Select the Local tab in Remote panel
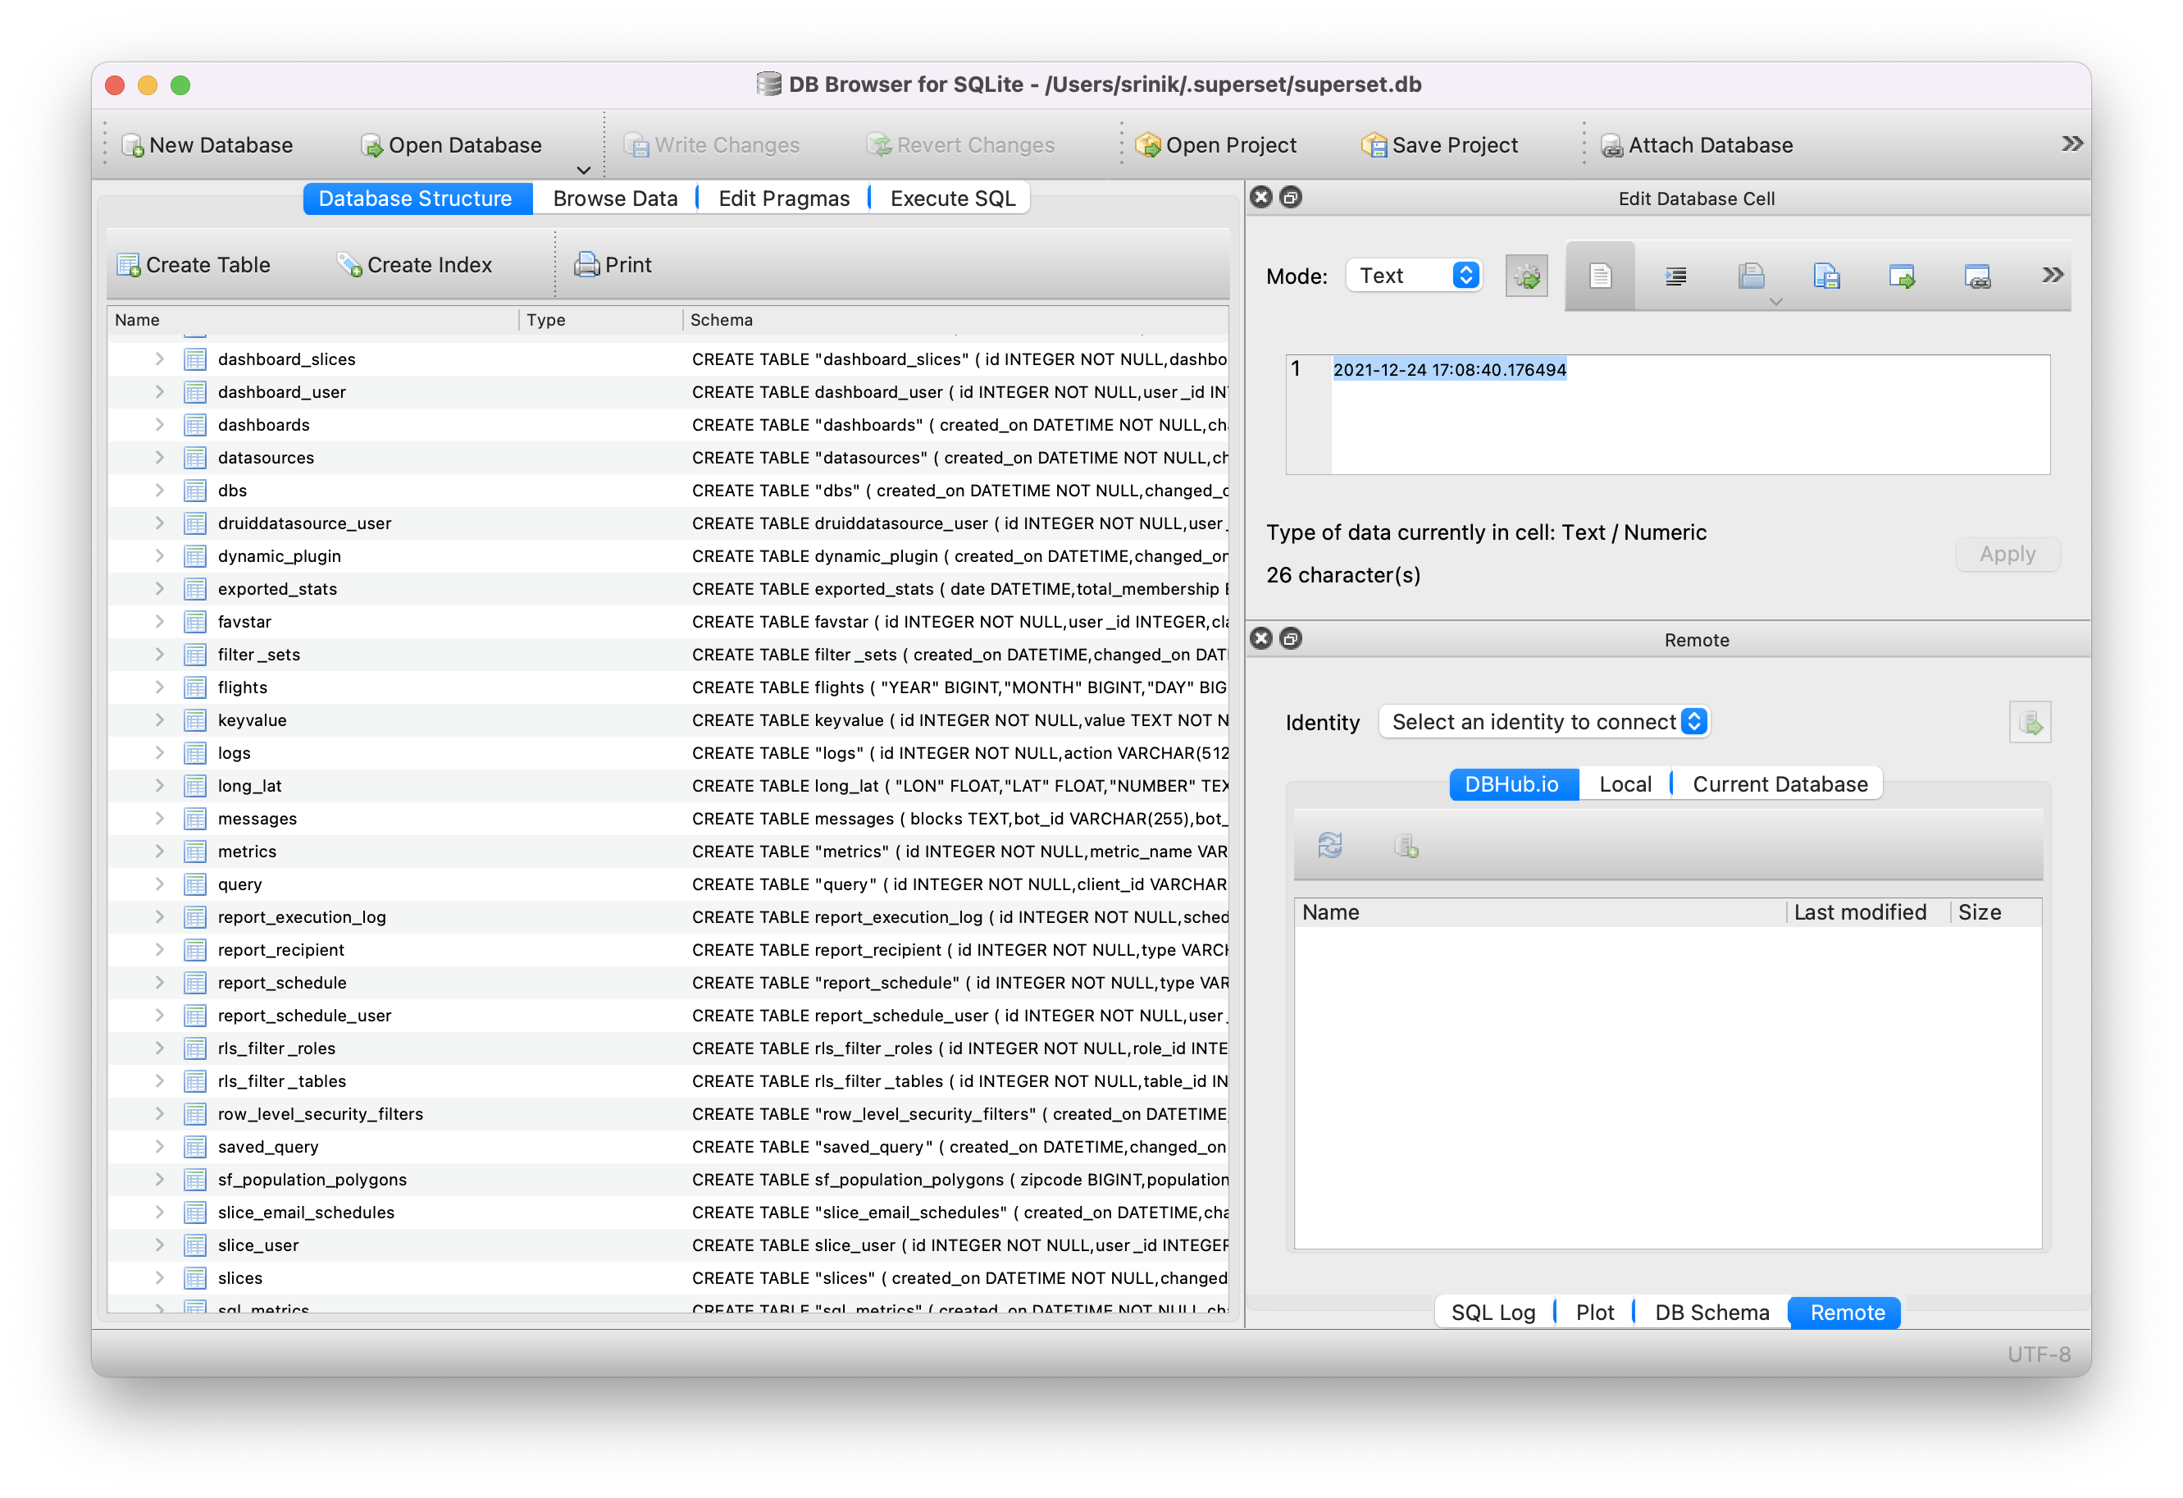 [x=1625, y=785]
